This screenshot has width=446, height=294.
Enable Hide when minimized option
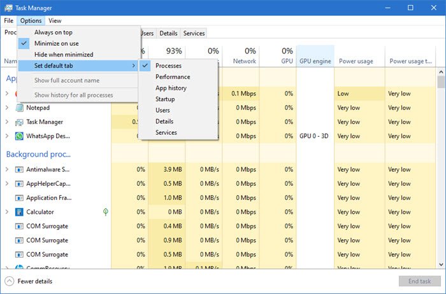tap(63, 55)
